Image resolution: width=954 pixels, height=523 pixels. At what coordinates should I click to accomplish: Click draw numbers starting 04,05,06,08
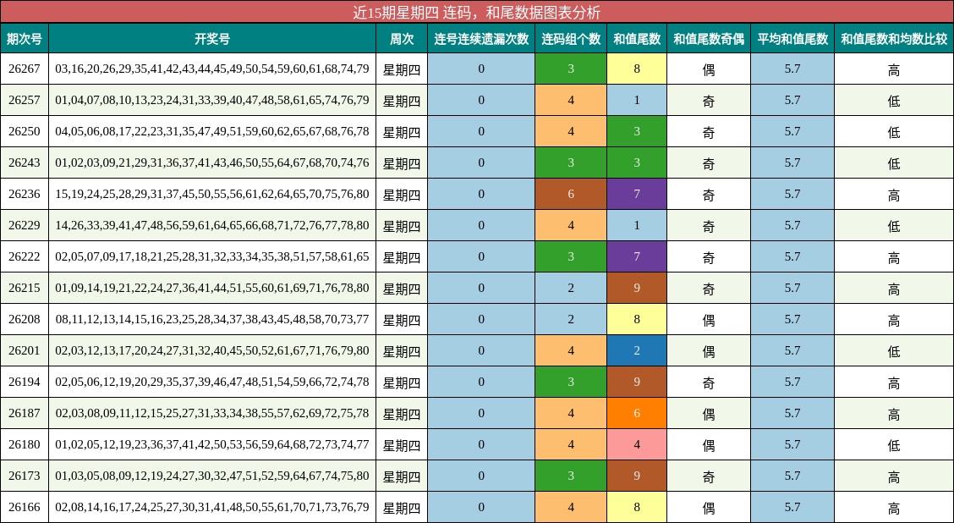[212, 131]
